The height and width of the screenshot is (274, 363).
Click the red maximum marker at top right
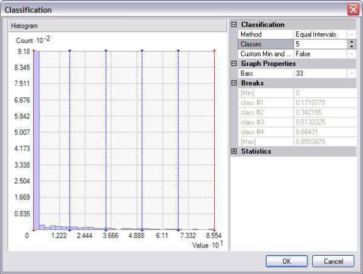coord(214,51)
